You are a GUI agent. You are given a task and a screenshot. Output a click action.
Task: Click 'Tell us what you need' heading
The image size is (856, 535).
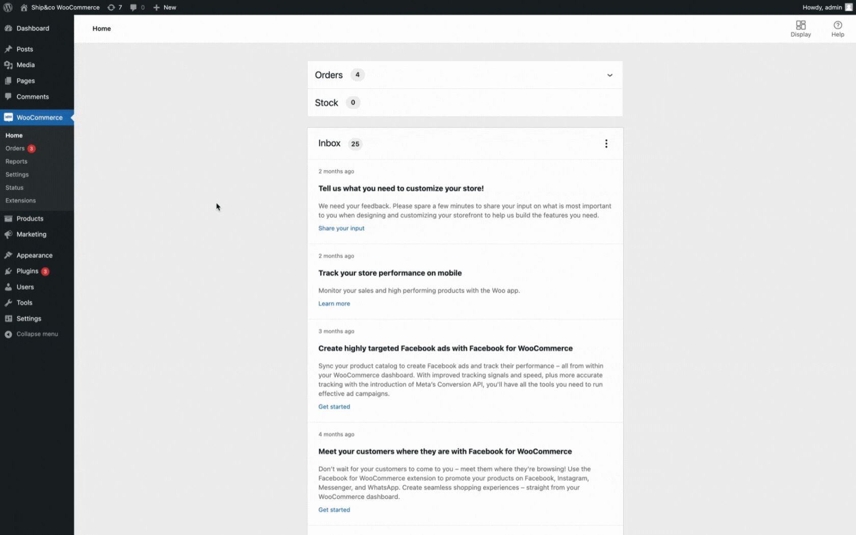(x=401, y=189)
